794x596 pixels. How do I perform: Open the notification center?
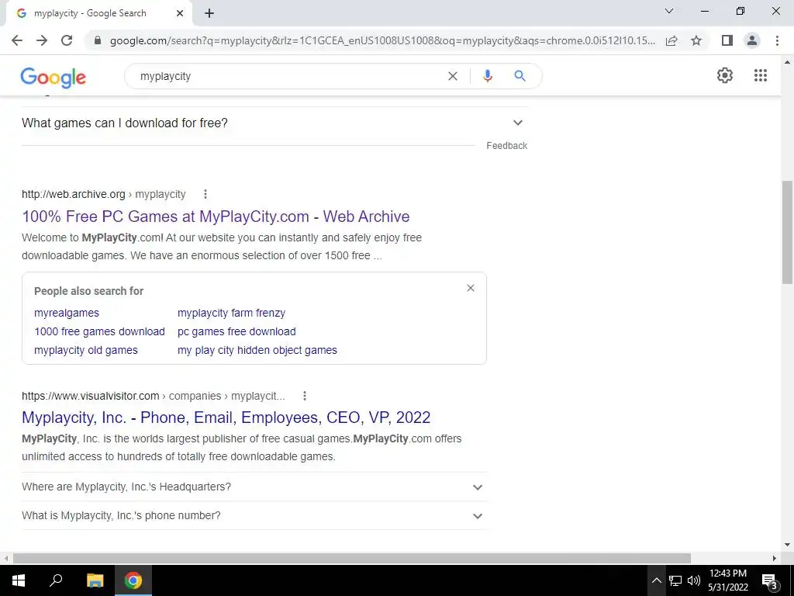(x=770, y=580)
